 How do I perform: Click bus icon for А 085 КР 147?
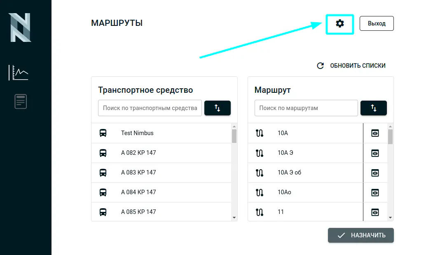click(103, 212)
